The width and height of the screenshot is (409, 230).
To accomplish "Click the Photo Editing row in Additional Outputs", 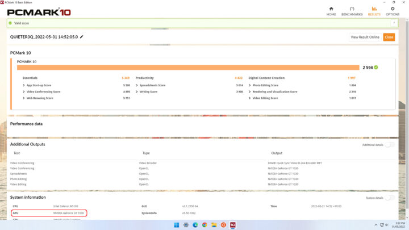I will (202, 179).
